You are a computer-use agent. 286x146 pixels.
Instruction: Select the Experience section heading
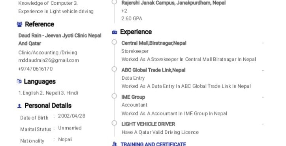click(x=136, y=32)
